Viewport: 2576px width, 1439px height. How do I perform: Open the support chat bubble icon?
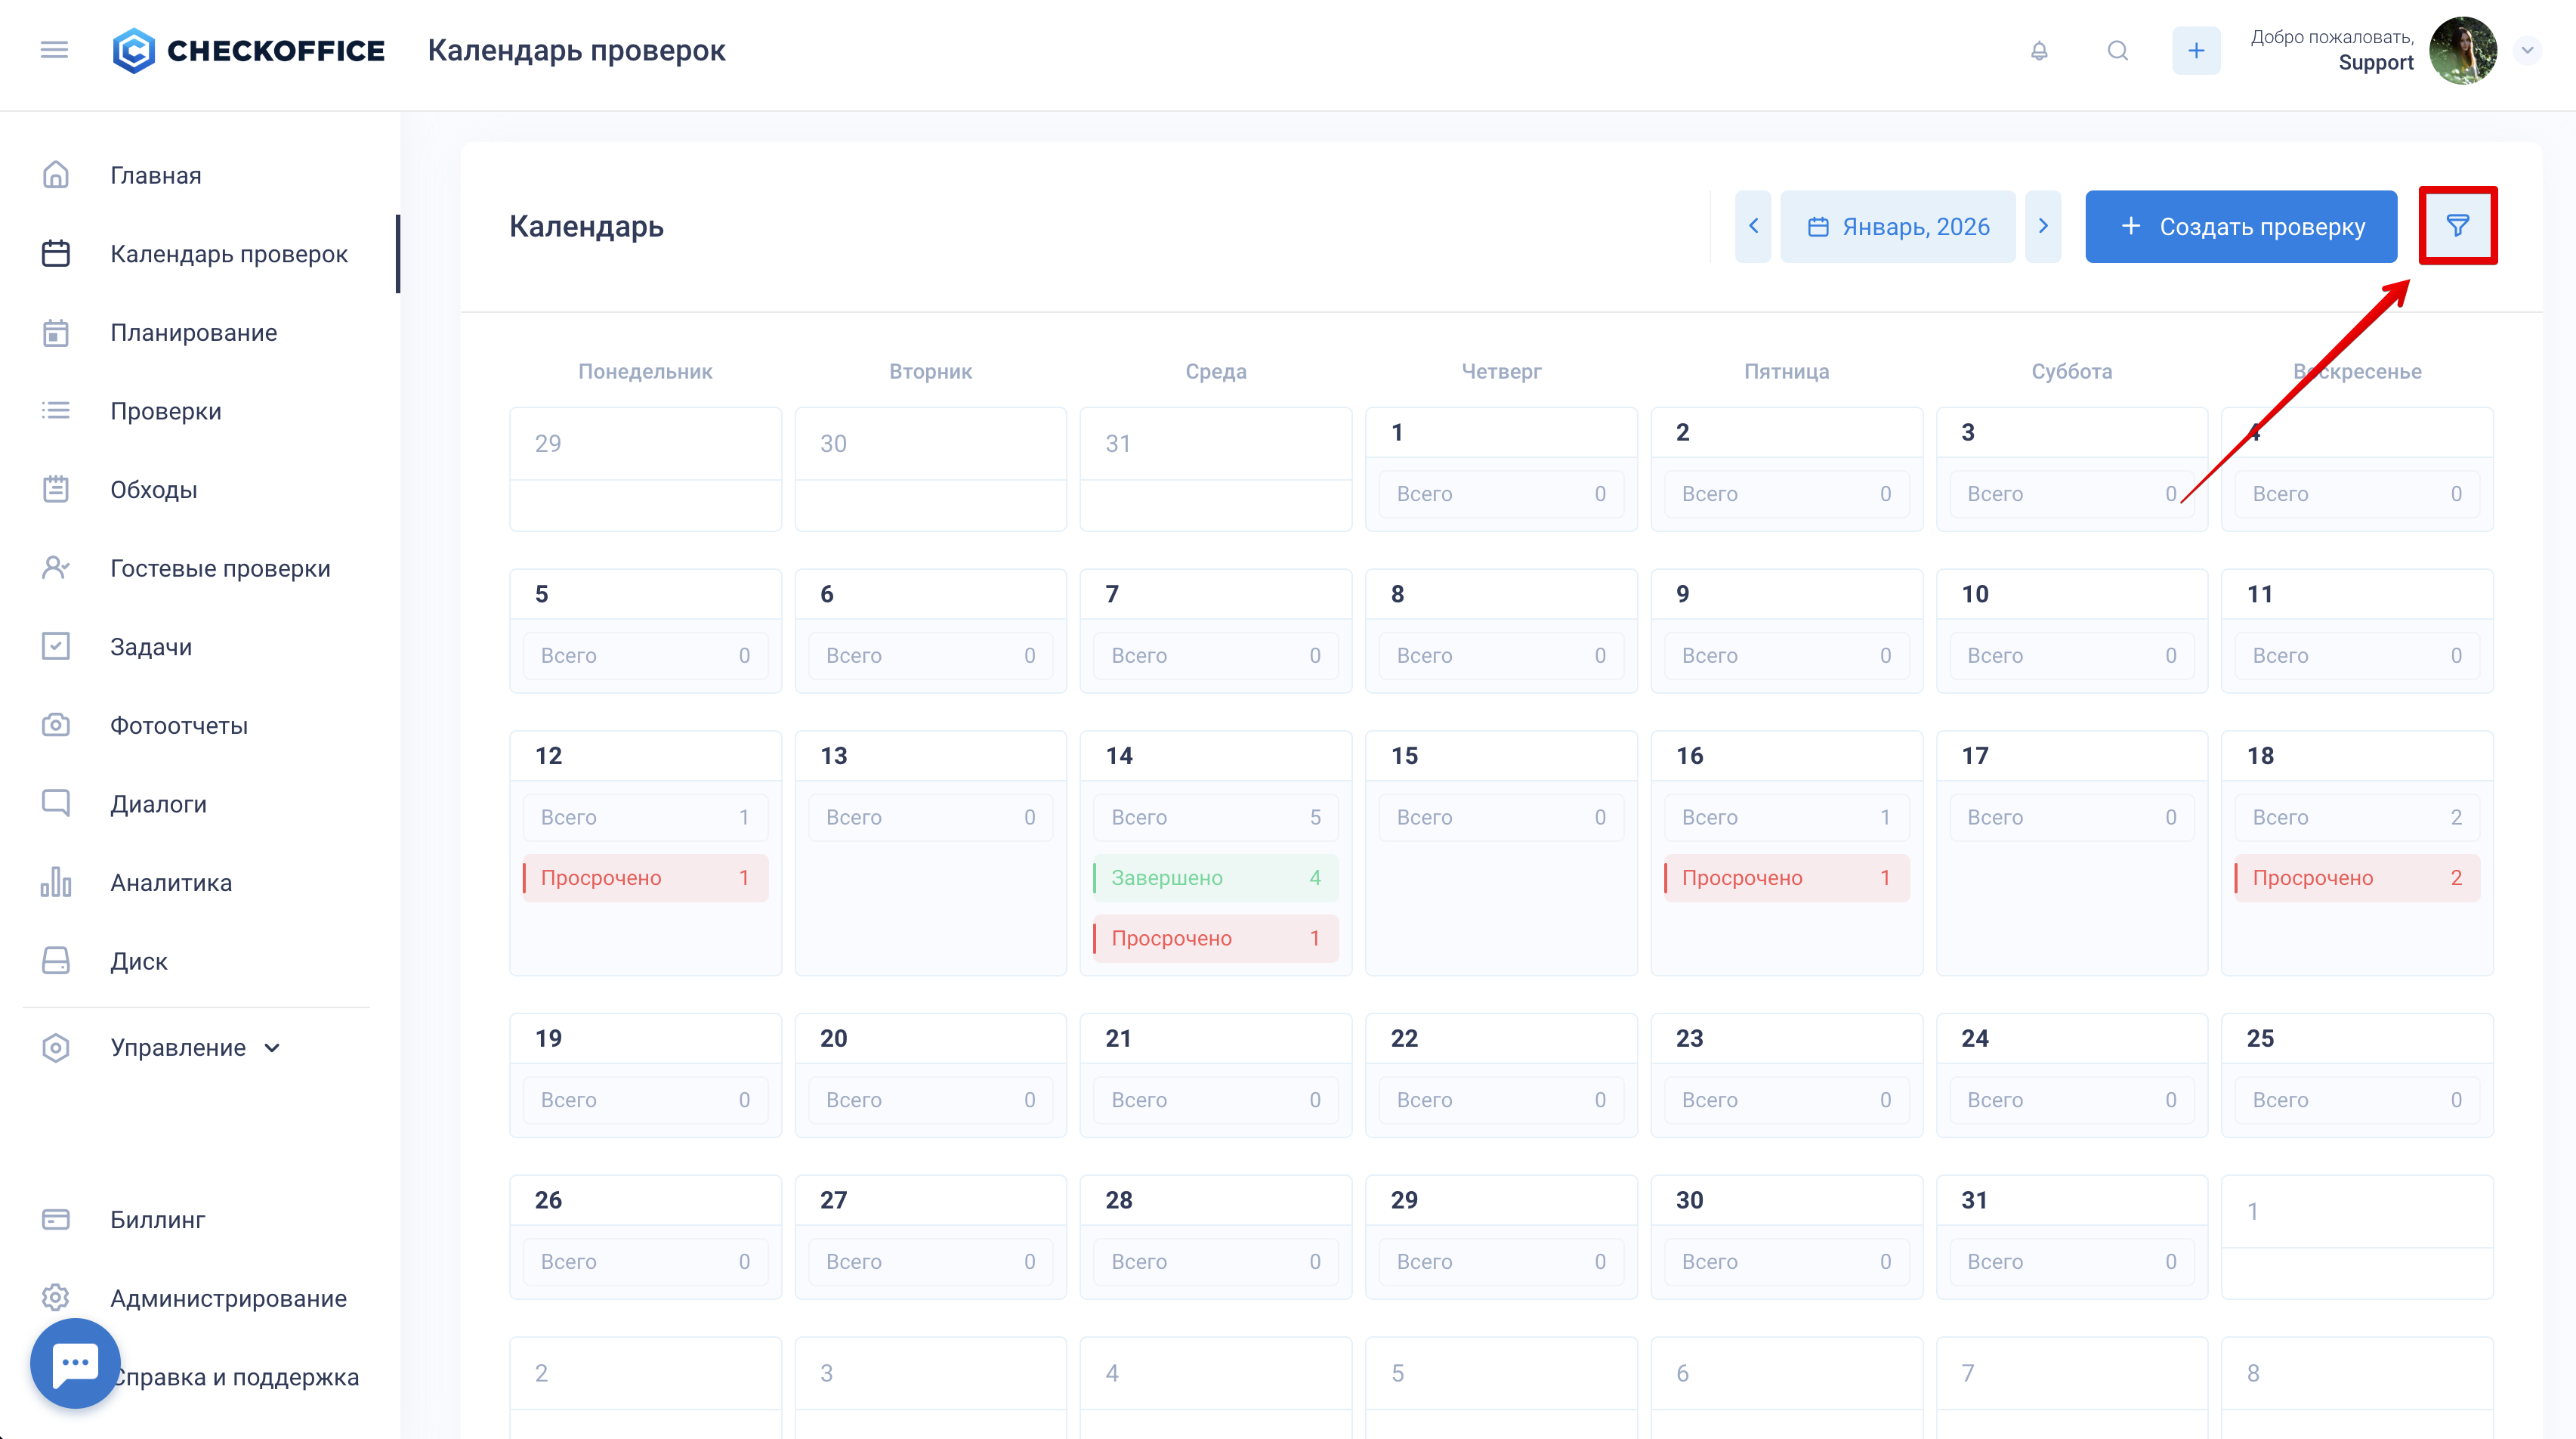(x=75, y=1363)
